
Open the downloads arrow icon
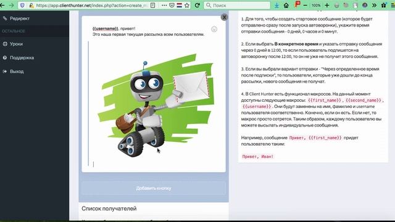tap(276, 5)
